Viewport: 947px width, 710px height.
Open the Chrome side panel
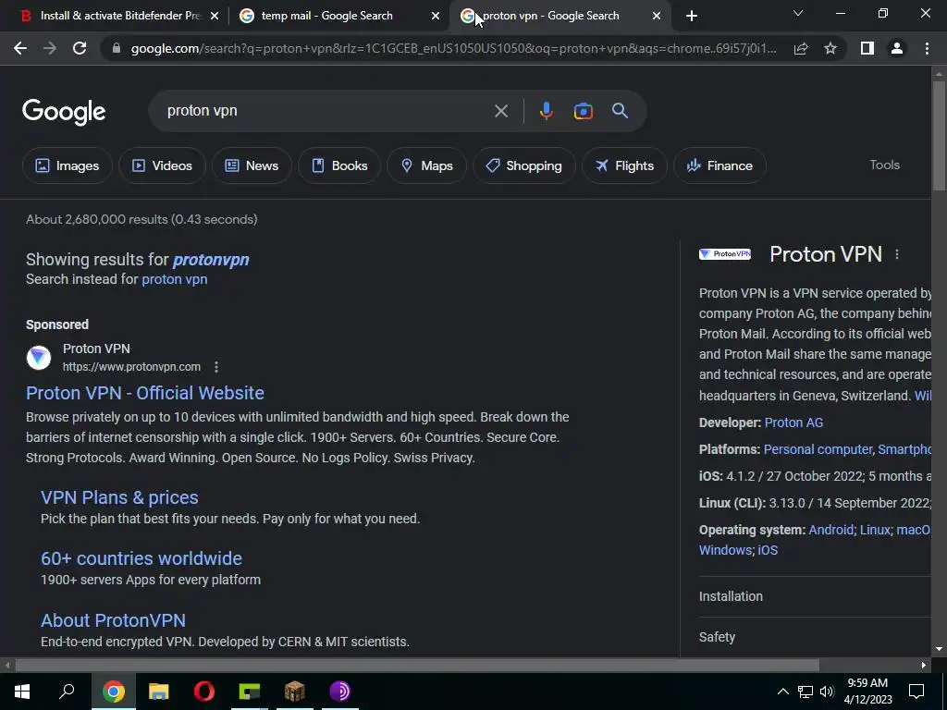pyautogui.click(x=867, y=48)
